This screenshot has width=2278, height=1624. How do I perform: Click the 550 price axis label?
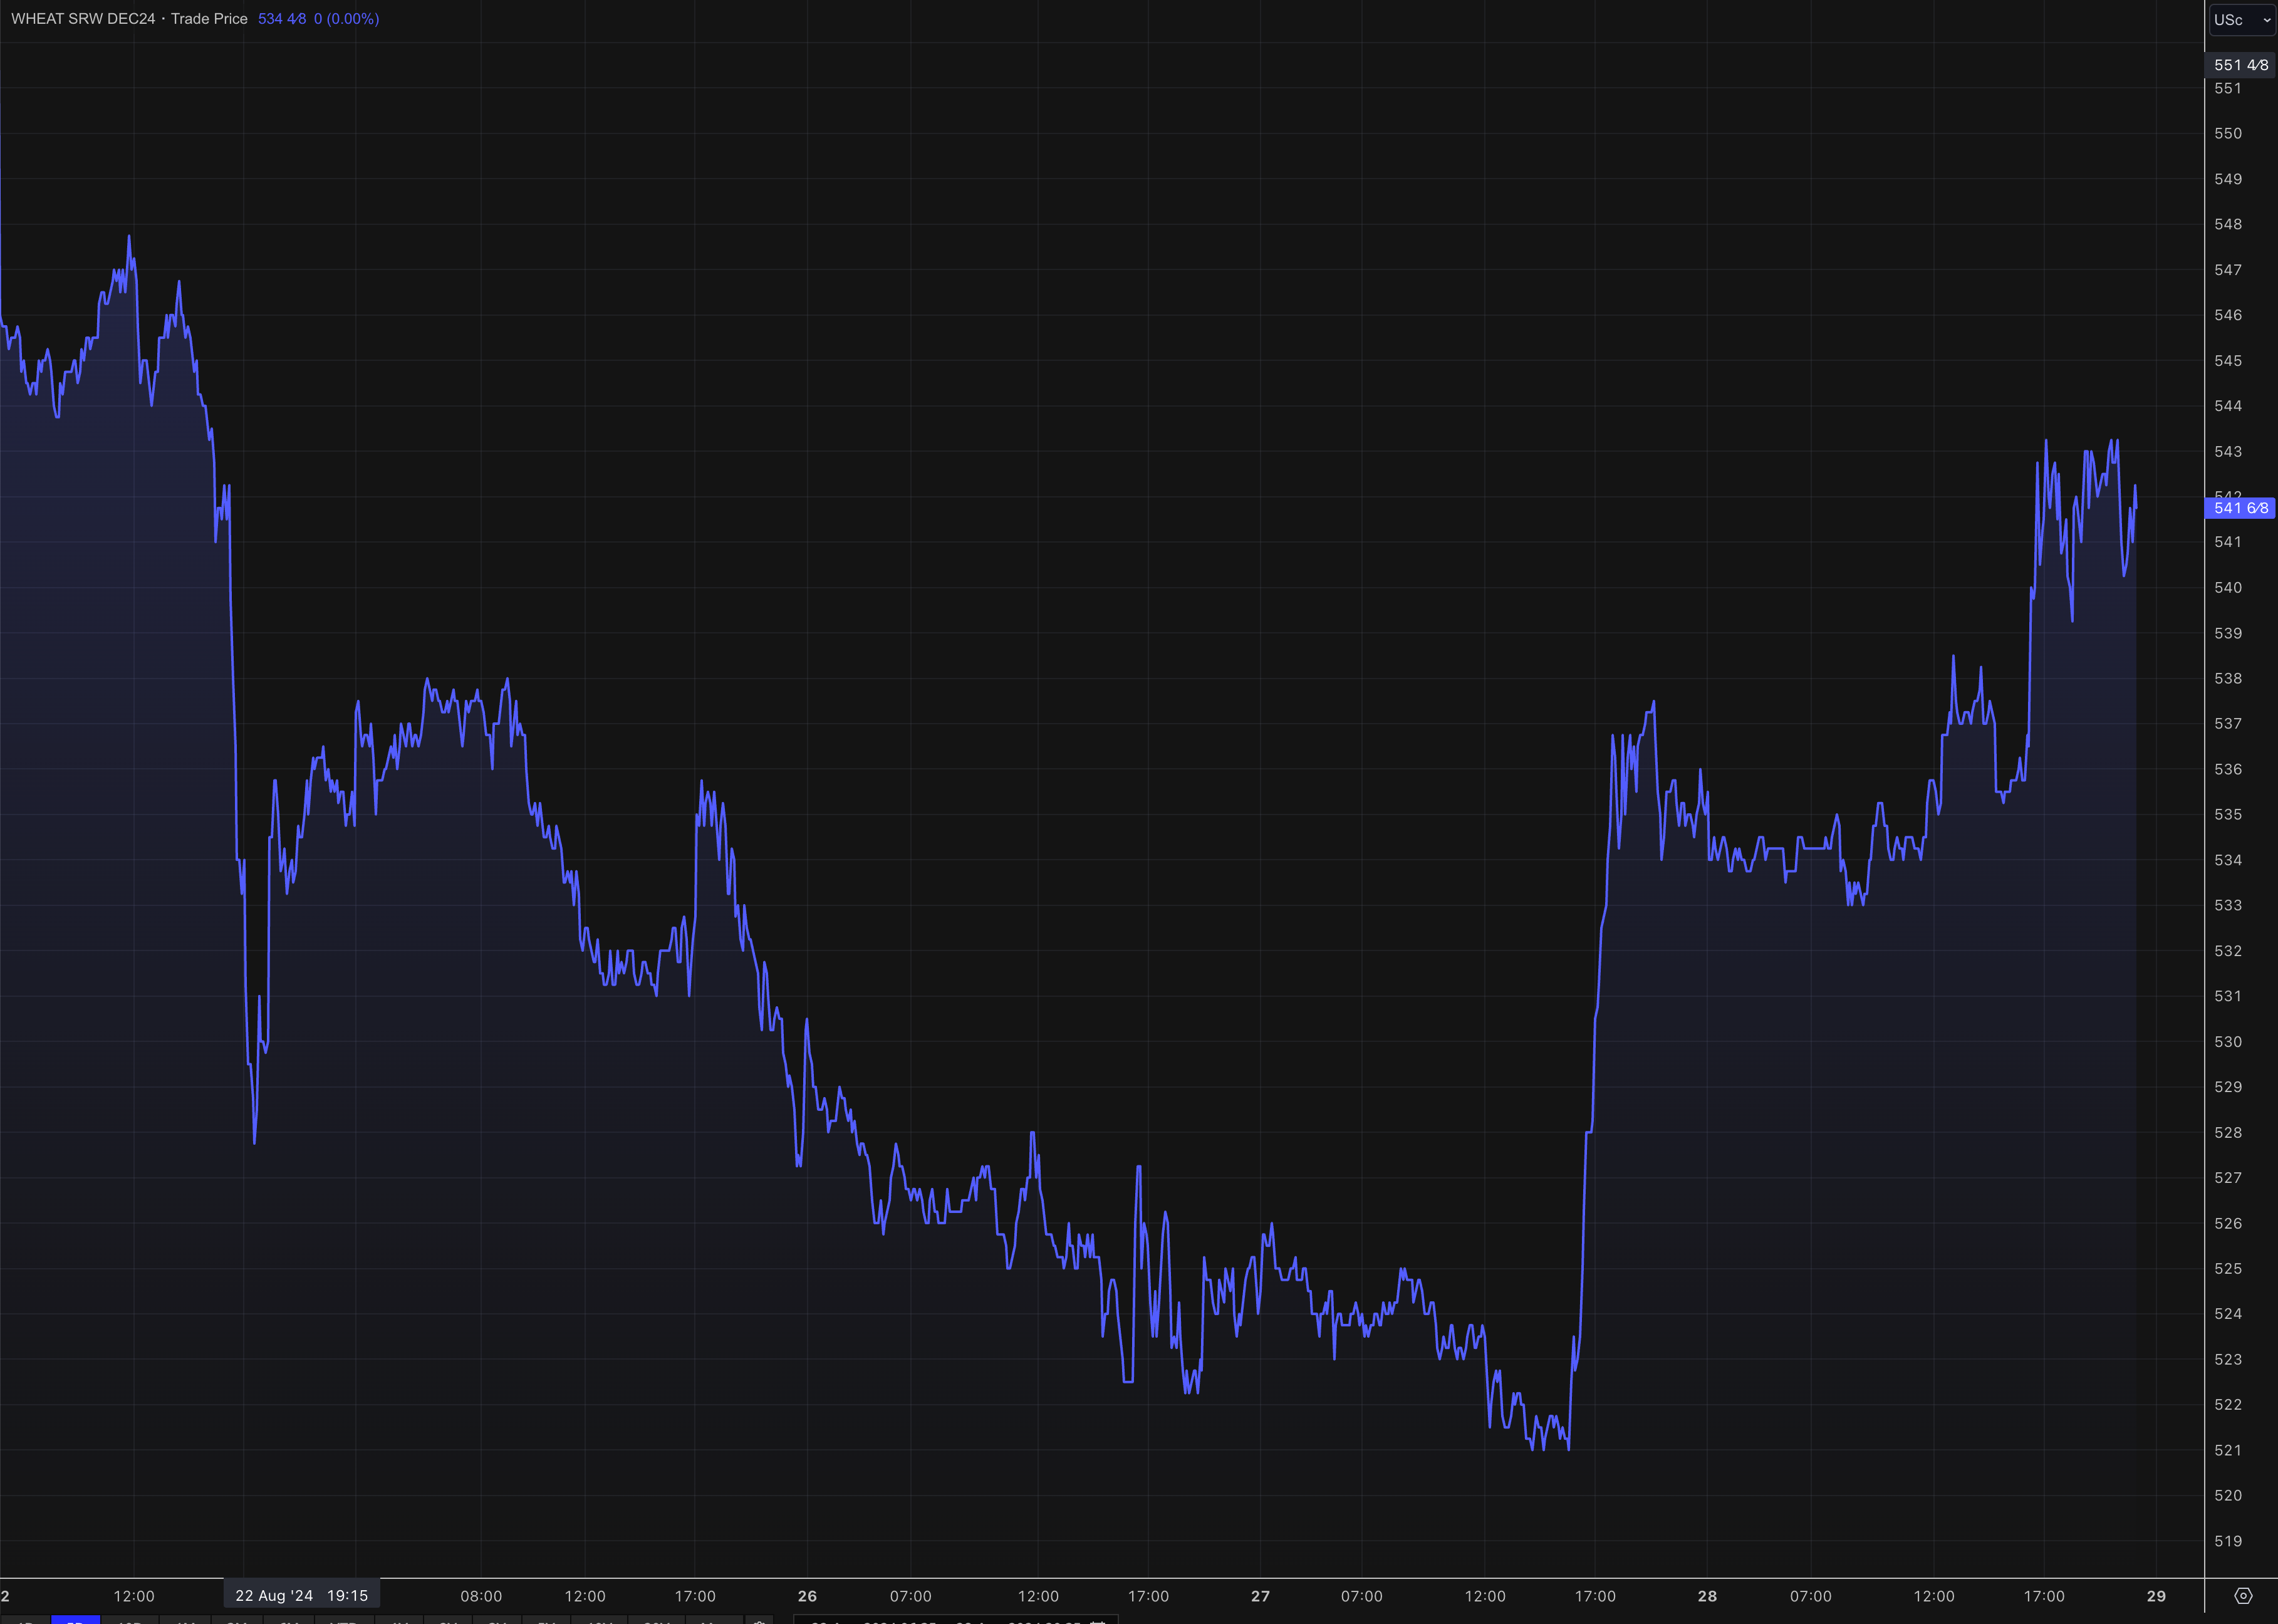coord(2228,134)
